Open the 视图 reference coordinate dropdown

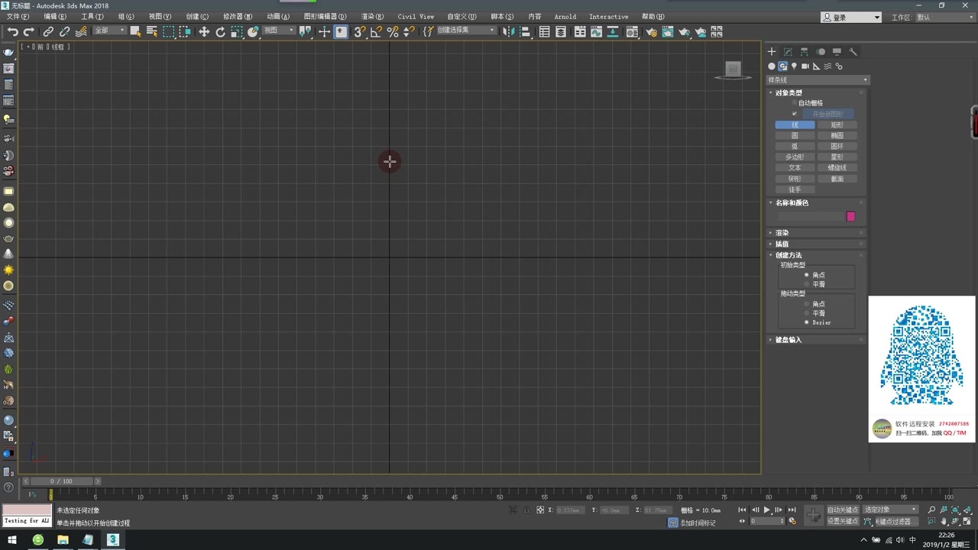pyautogui.click(x=278, y=31)
